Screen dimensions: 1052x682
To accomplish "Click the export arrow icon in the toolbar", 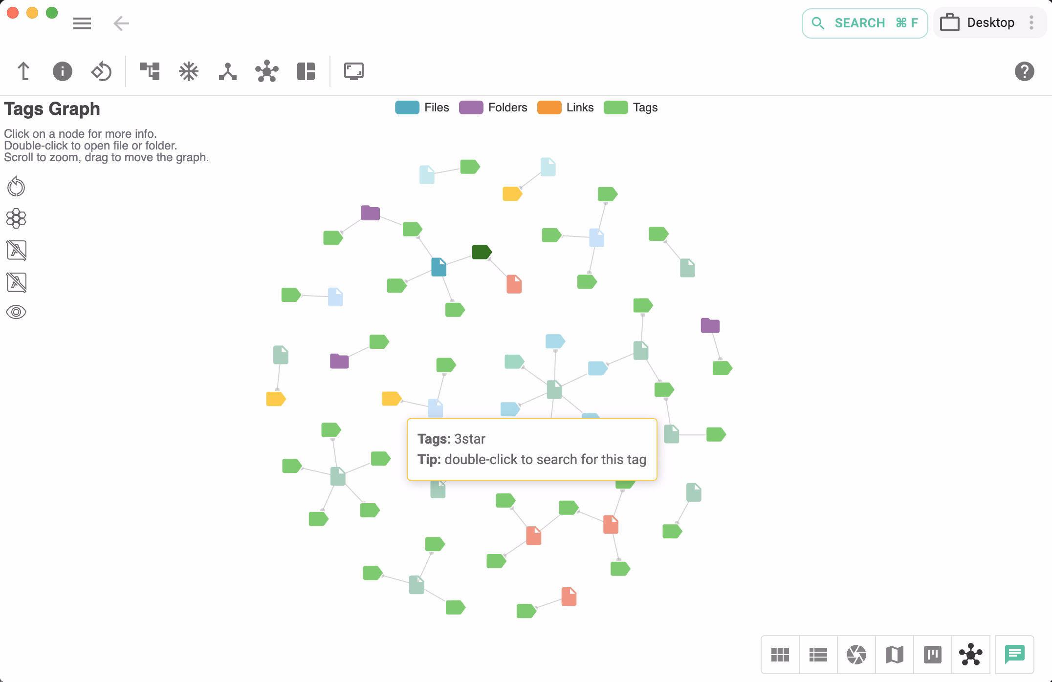I will [23, 71].
